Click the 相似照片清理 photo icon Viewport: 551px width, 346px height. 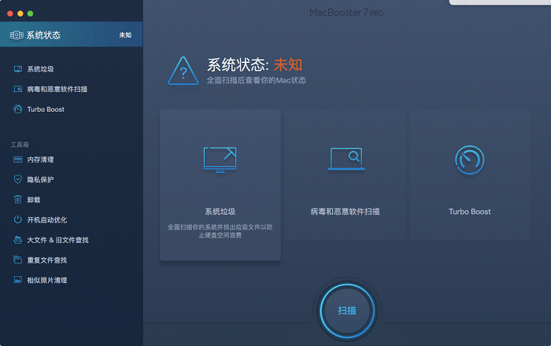point(17,280)
